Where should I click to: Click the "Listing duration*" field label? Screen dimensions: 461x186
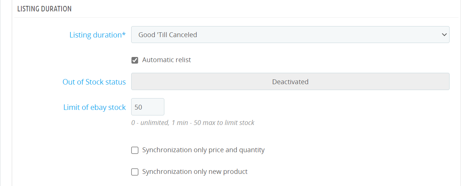(x=95, y=35)
